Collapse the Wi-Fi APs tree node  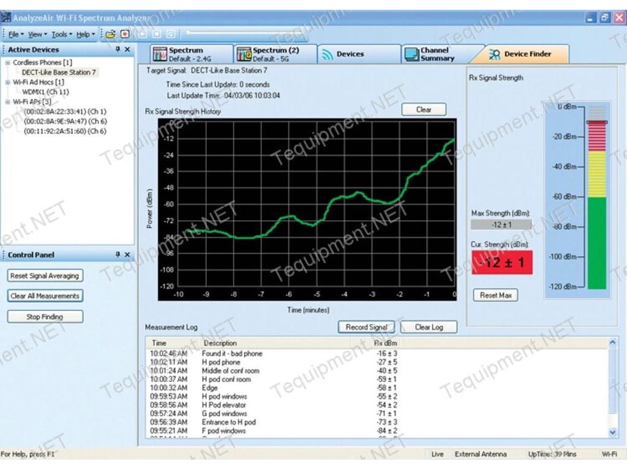click(7, 101)
